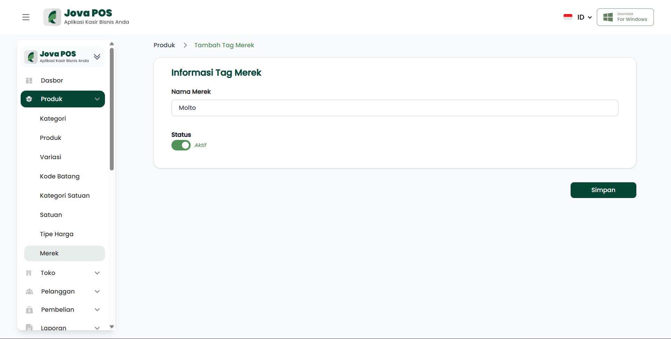This screenshot has width=671, height=339.
Task: Click the Simpan button
Action: (x=603, y=190)
